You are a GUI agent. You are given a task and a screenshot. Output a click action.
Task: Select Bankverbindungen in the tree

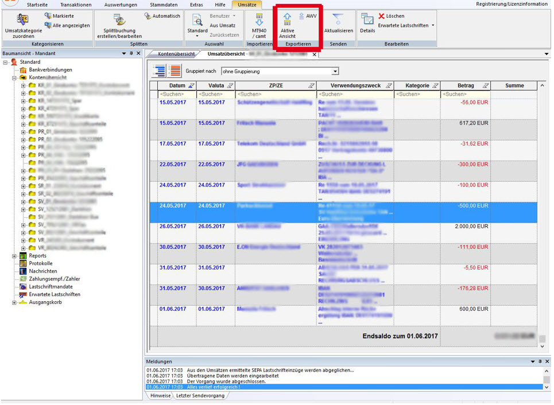(x=51, y=70)
